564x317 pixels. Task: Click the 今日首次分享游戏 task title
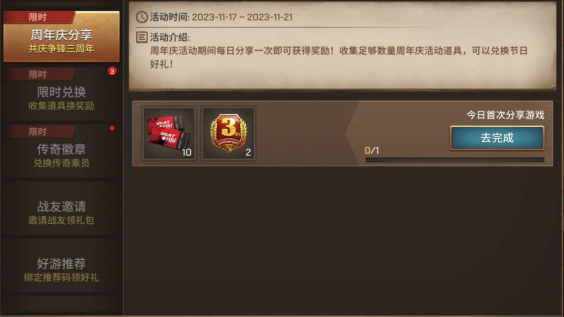(x=506, y=115)
